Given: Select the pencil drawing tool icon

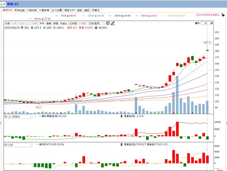Looking at the screenshot, I should (x=113, y=23).
